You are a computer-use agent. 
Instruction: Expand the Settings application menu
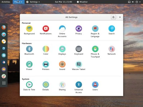[33, 2]
